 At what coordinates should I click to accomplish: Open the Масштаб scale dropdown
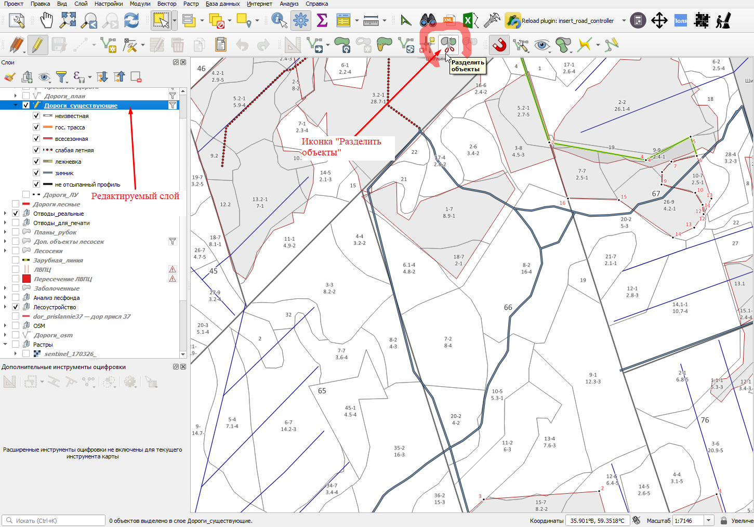[x=709, y=520]
